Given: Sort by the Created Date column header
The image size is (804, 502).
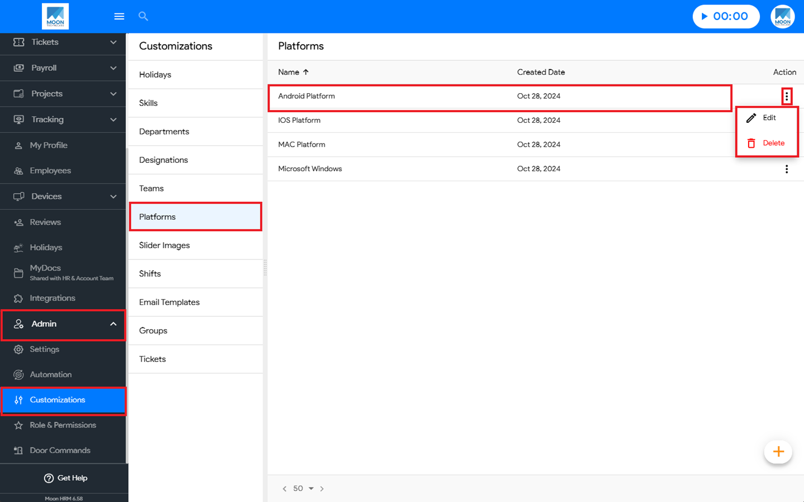Looking at the screenshot, I should [x=541, y=72].
